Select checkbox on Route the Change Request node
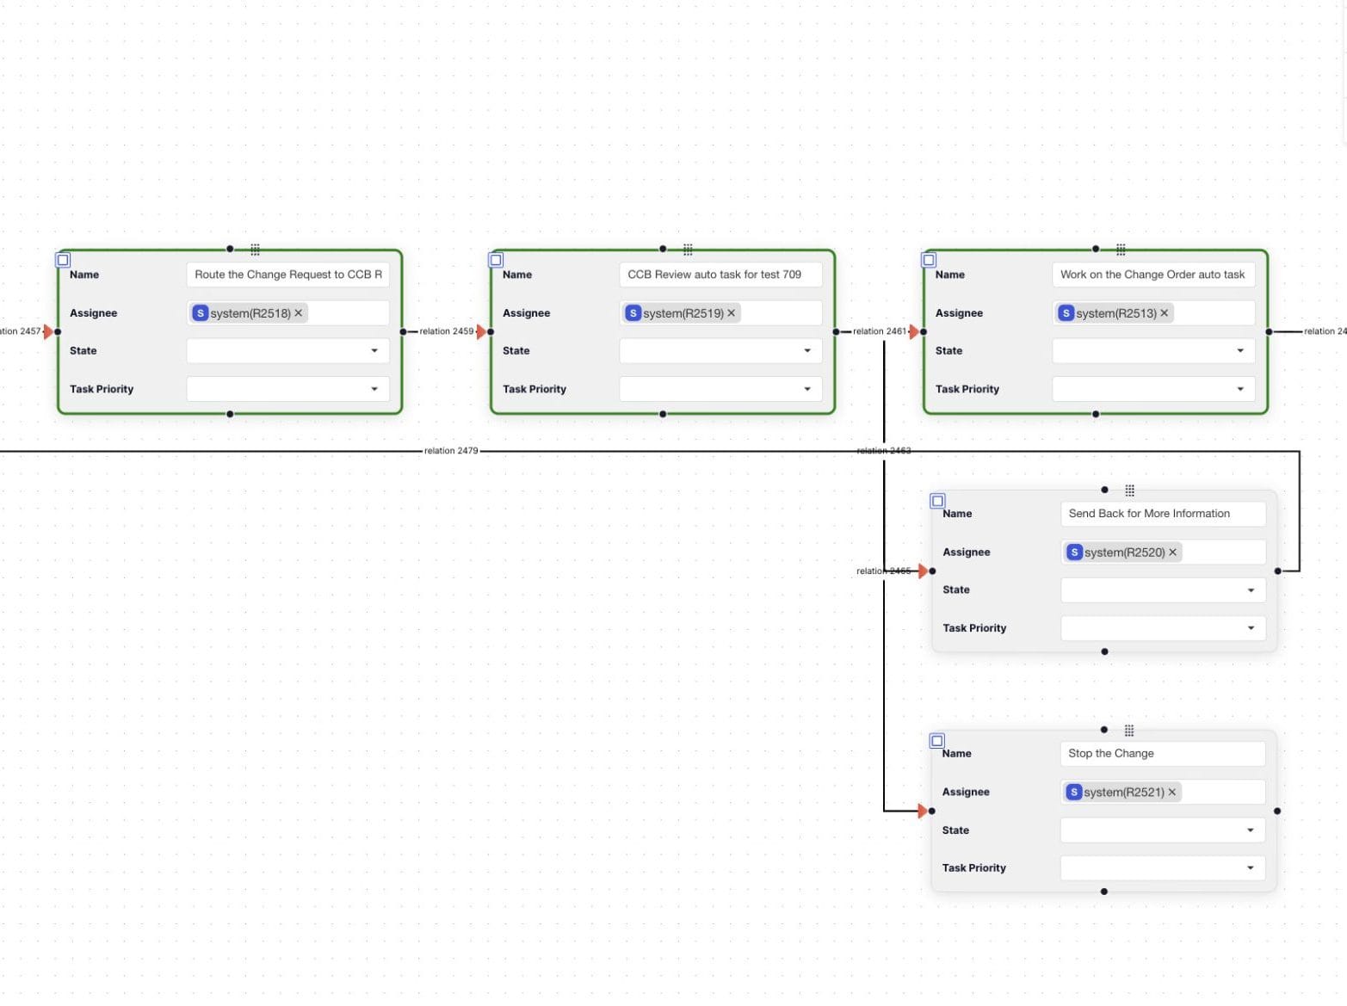Screen dimensions: 1347x1006 click(63, 260)
